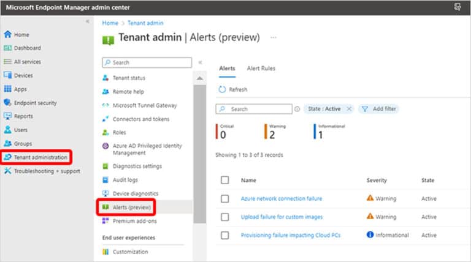Sort by the Name column header
This screenshot has height=262, width=471.
pos(248,180)
